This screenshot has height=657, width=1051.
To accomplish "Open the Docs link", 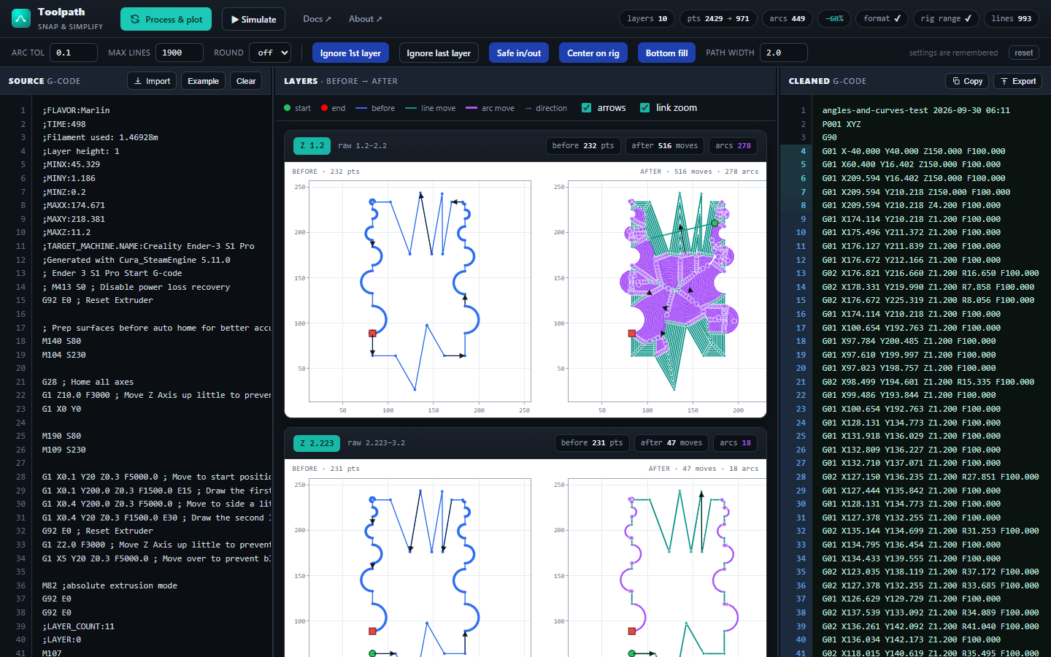I will pyautogui.click(x=317, y=19).
